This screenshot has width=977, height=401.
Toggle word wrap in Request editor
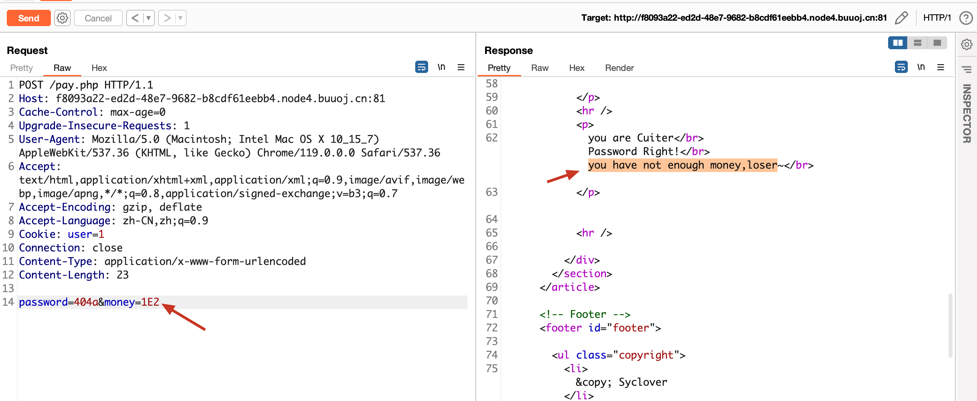pos(421,67)
